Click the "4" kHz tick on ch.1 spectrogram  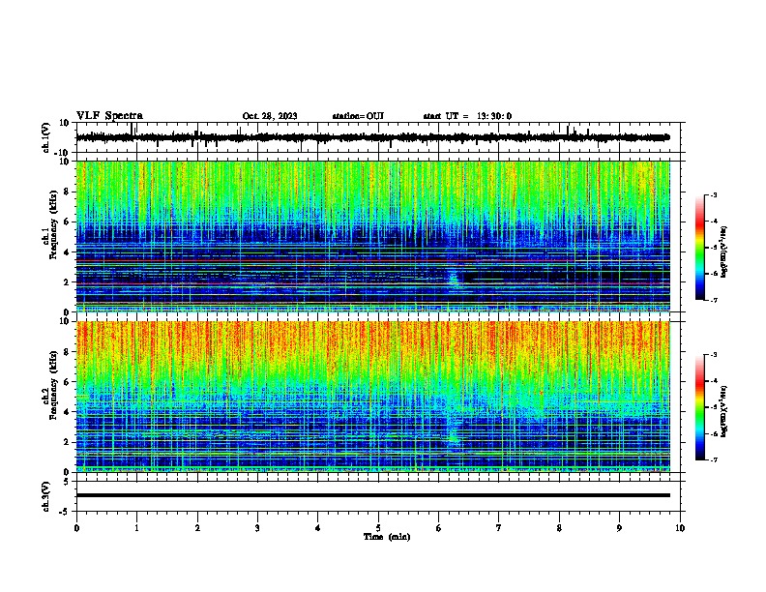pos(67,252)
